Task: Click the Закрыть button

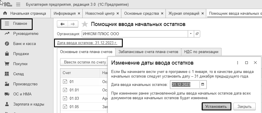Action: tap(244, 106)
